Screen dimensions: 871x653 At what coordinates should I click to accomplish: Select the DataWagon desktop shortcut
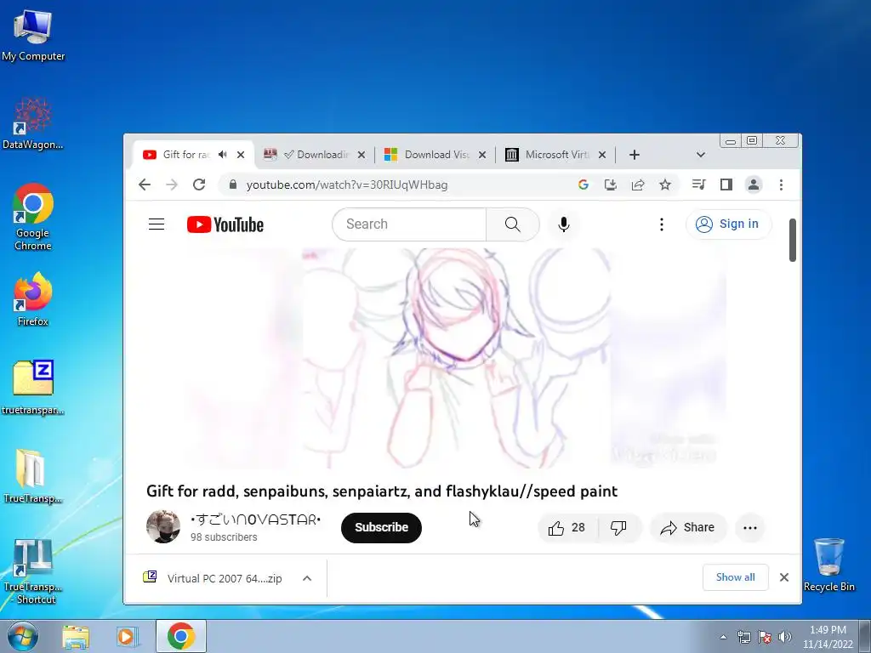click(x=33, y=123)
